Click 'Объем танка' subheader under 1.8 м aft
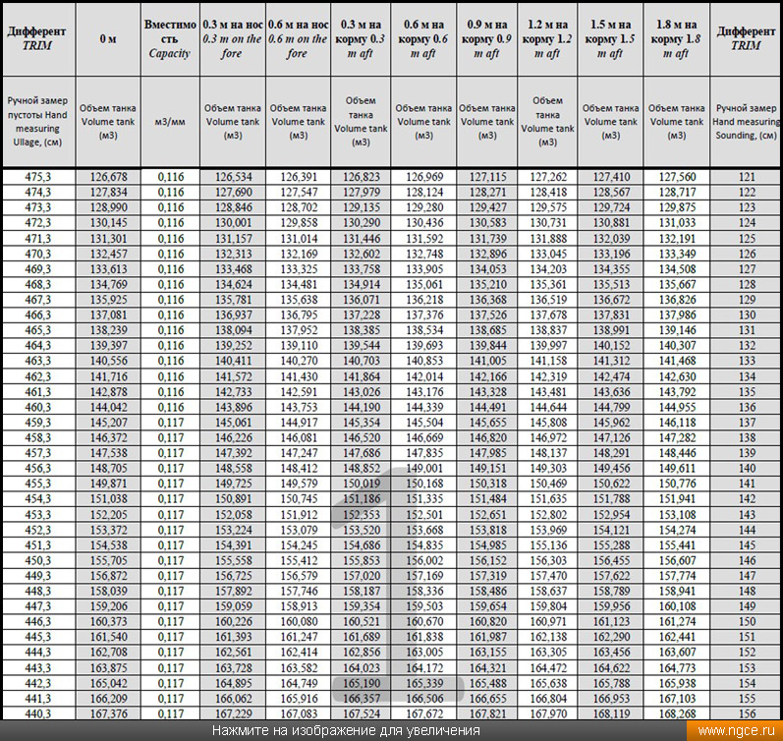Viewport: 783px width, 741px height. 677,122
